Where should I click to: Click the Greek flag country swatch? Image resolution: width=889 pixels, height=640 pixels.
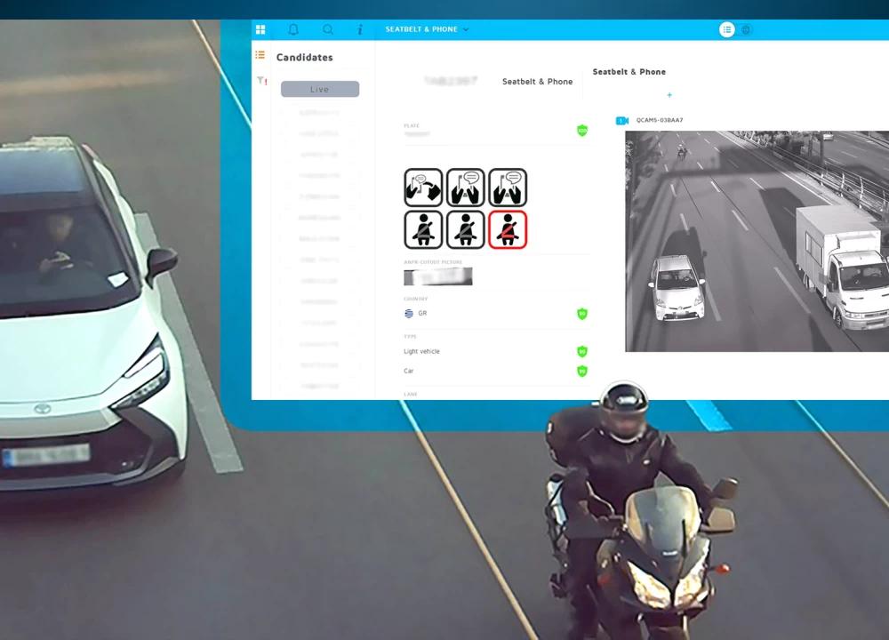click(x=408, y=314)
